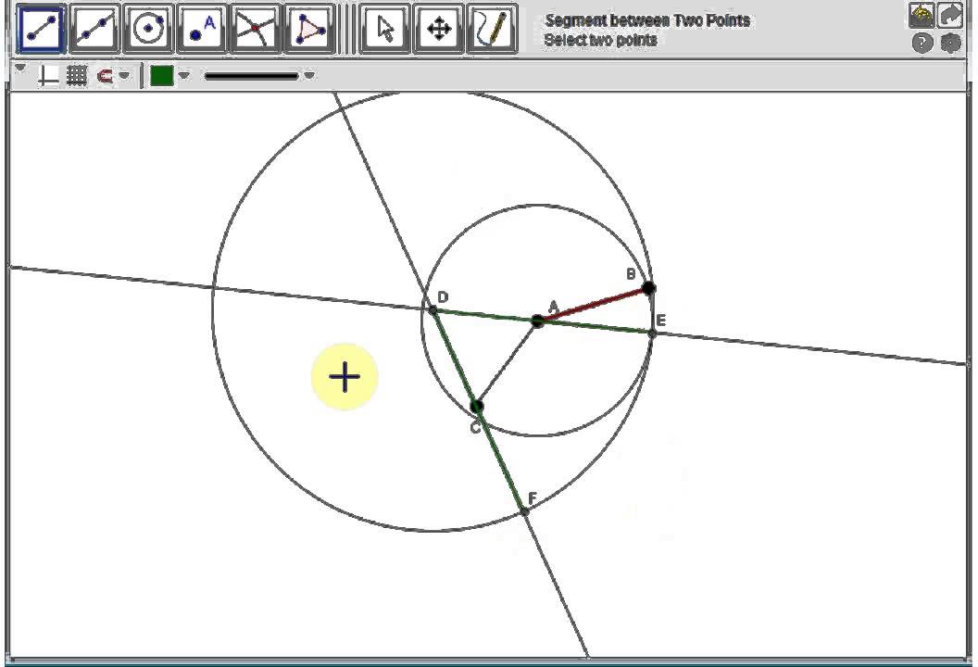Click point F on the large circle
The image size is (978, 667).
click(524, 511)
